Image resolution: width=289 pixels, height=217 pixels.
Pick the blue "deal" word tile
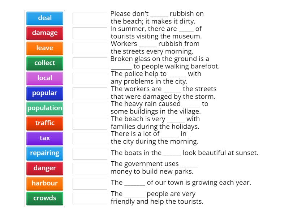tap(45, 18)
